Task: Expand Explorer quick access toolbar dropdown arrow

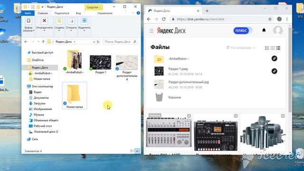Action: point(42,7)
